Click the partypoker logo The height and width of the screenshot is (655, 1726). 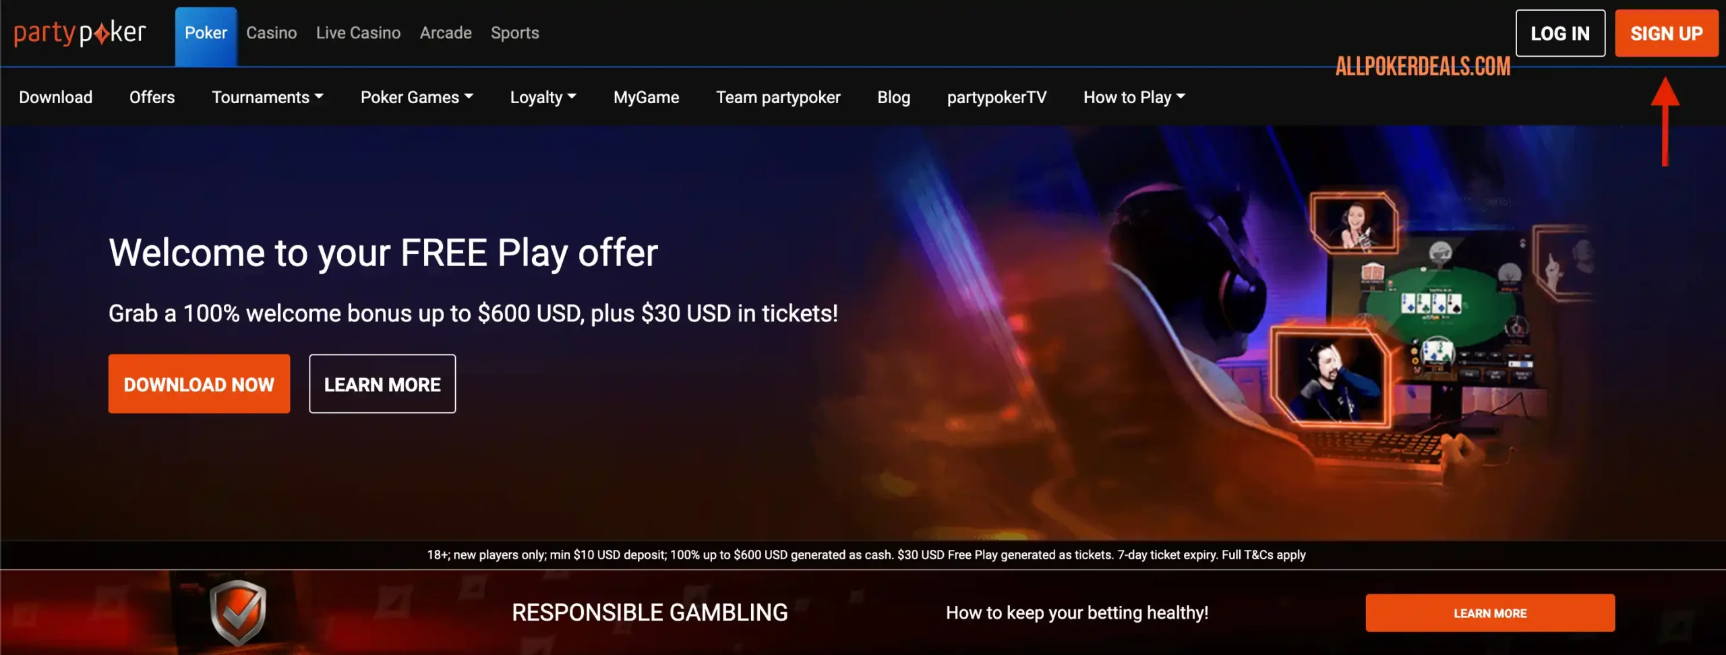click(80, 32)
